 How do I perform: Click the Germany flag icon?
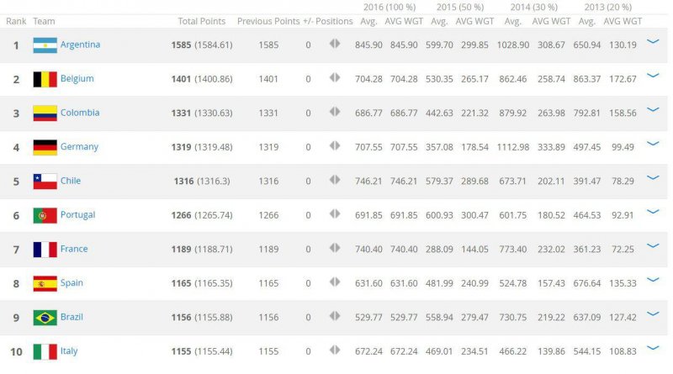(x=45, y=147)
